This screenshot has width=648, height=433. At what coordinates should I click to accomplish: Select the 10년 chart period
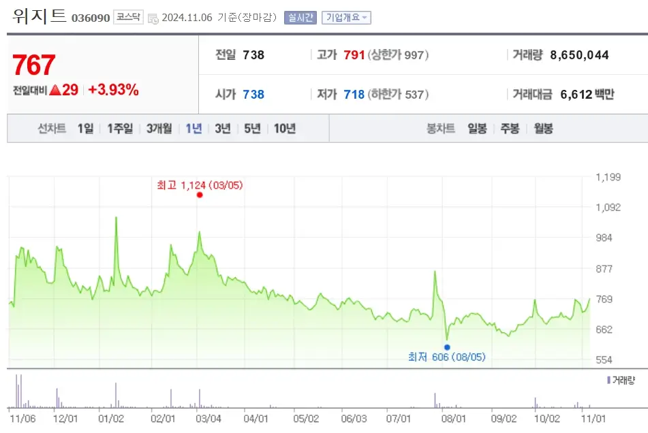[x=286, y=127]
